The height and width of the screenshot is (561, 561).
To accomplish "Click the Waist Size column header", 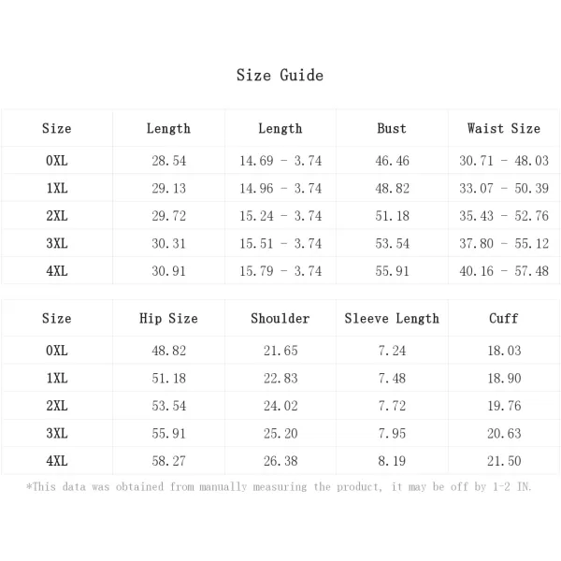I will pyautogui.click(x=504, y=128).
